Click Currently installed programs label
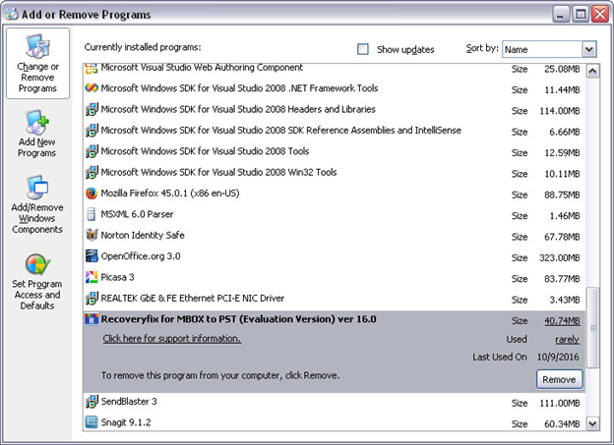Image resolution: width=614 pixels, height=445 pixels. 143,47
